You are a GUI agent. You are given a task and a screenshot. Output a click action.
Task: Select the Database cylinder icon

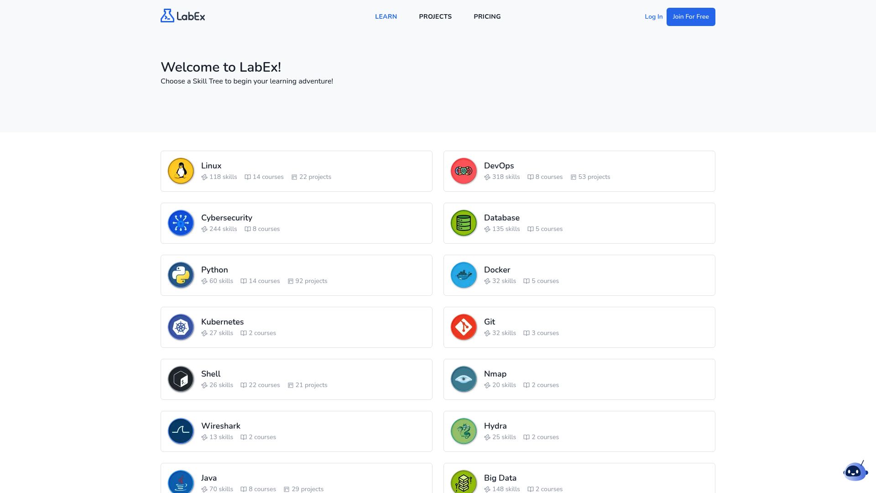(464, 223)
